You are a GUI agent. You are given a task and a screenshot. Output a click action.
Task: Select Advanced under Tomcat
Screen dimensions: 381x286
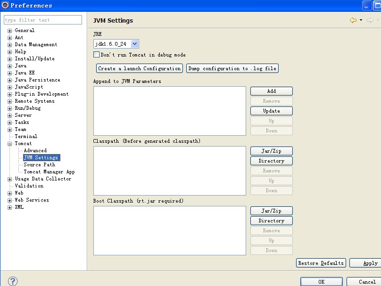(x=35, y=150)
